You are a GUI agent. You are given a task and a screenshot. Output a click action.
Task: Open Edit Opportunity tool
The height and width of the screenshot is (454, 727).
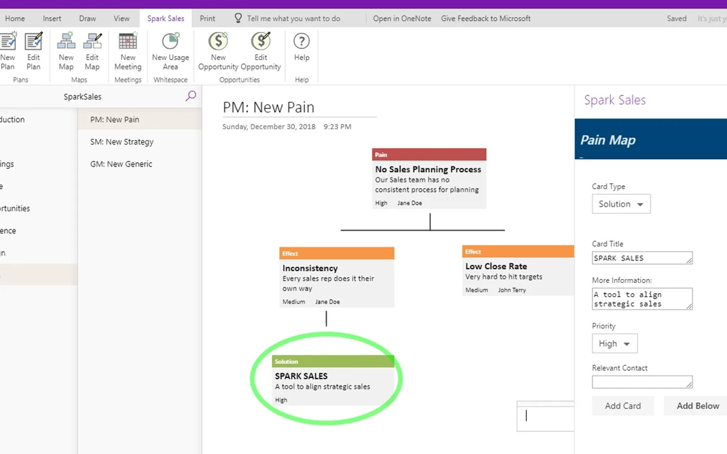coord(261,51)
